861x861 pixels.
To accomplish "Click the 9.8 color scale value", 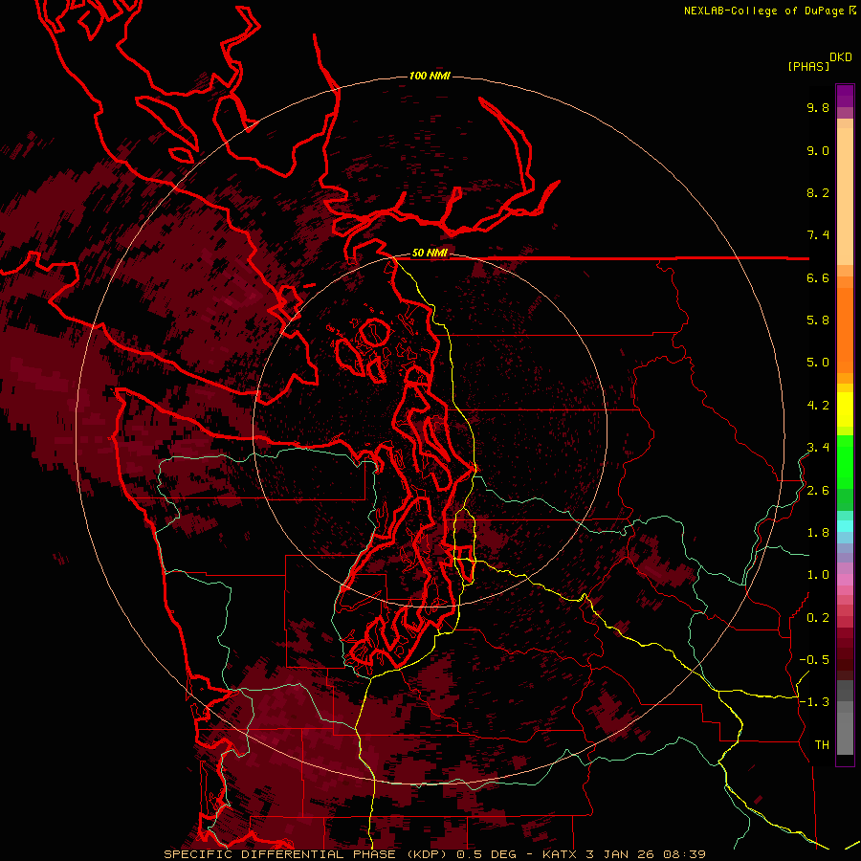I will (x=818, y=107).
